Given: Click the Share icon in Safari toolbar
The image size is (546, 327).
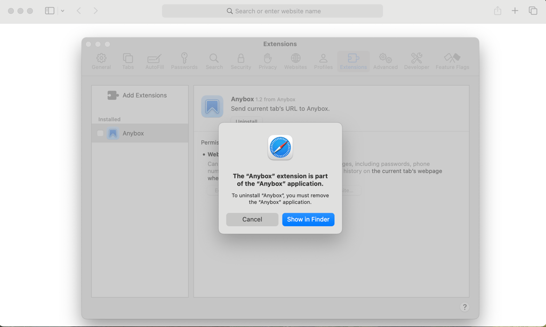Looking at the screenshot, I should click(497, 11).
